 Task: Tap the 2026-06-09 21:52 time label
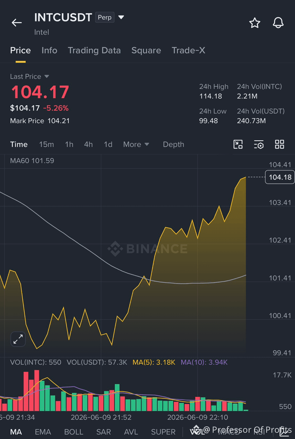[x=101, y=417]
